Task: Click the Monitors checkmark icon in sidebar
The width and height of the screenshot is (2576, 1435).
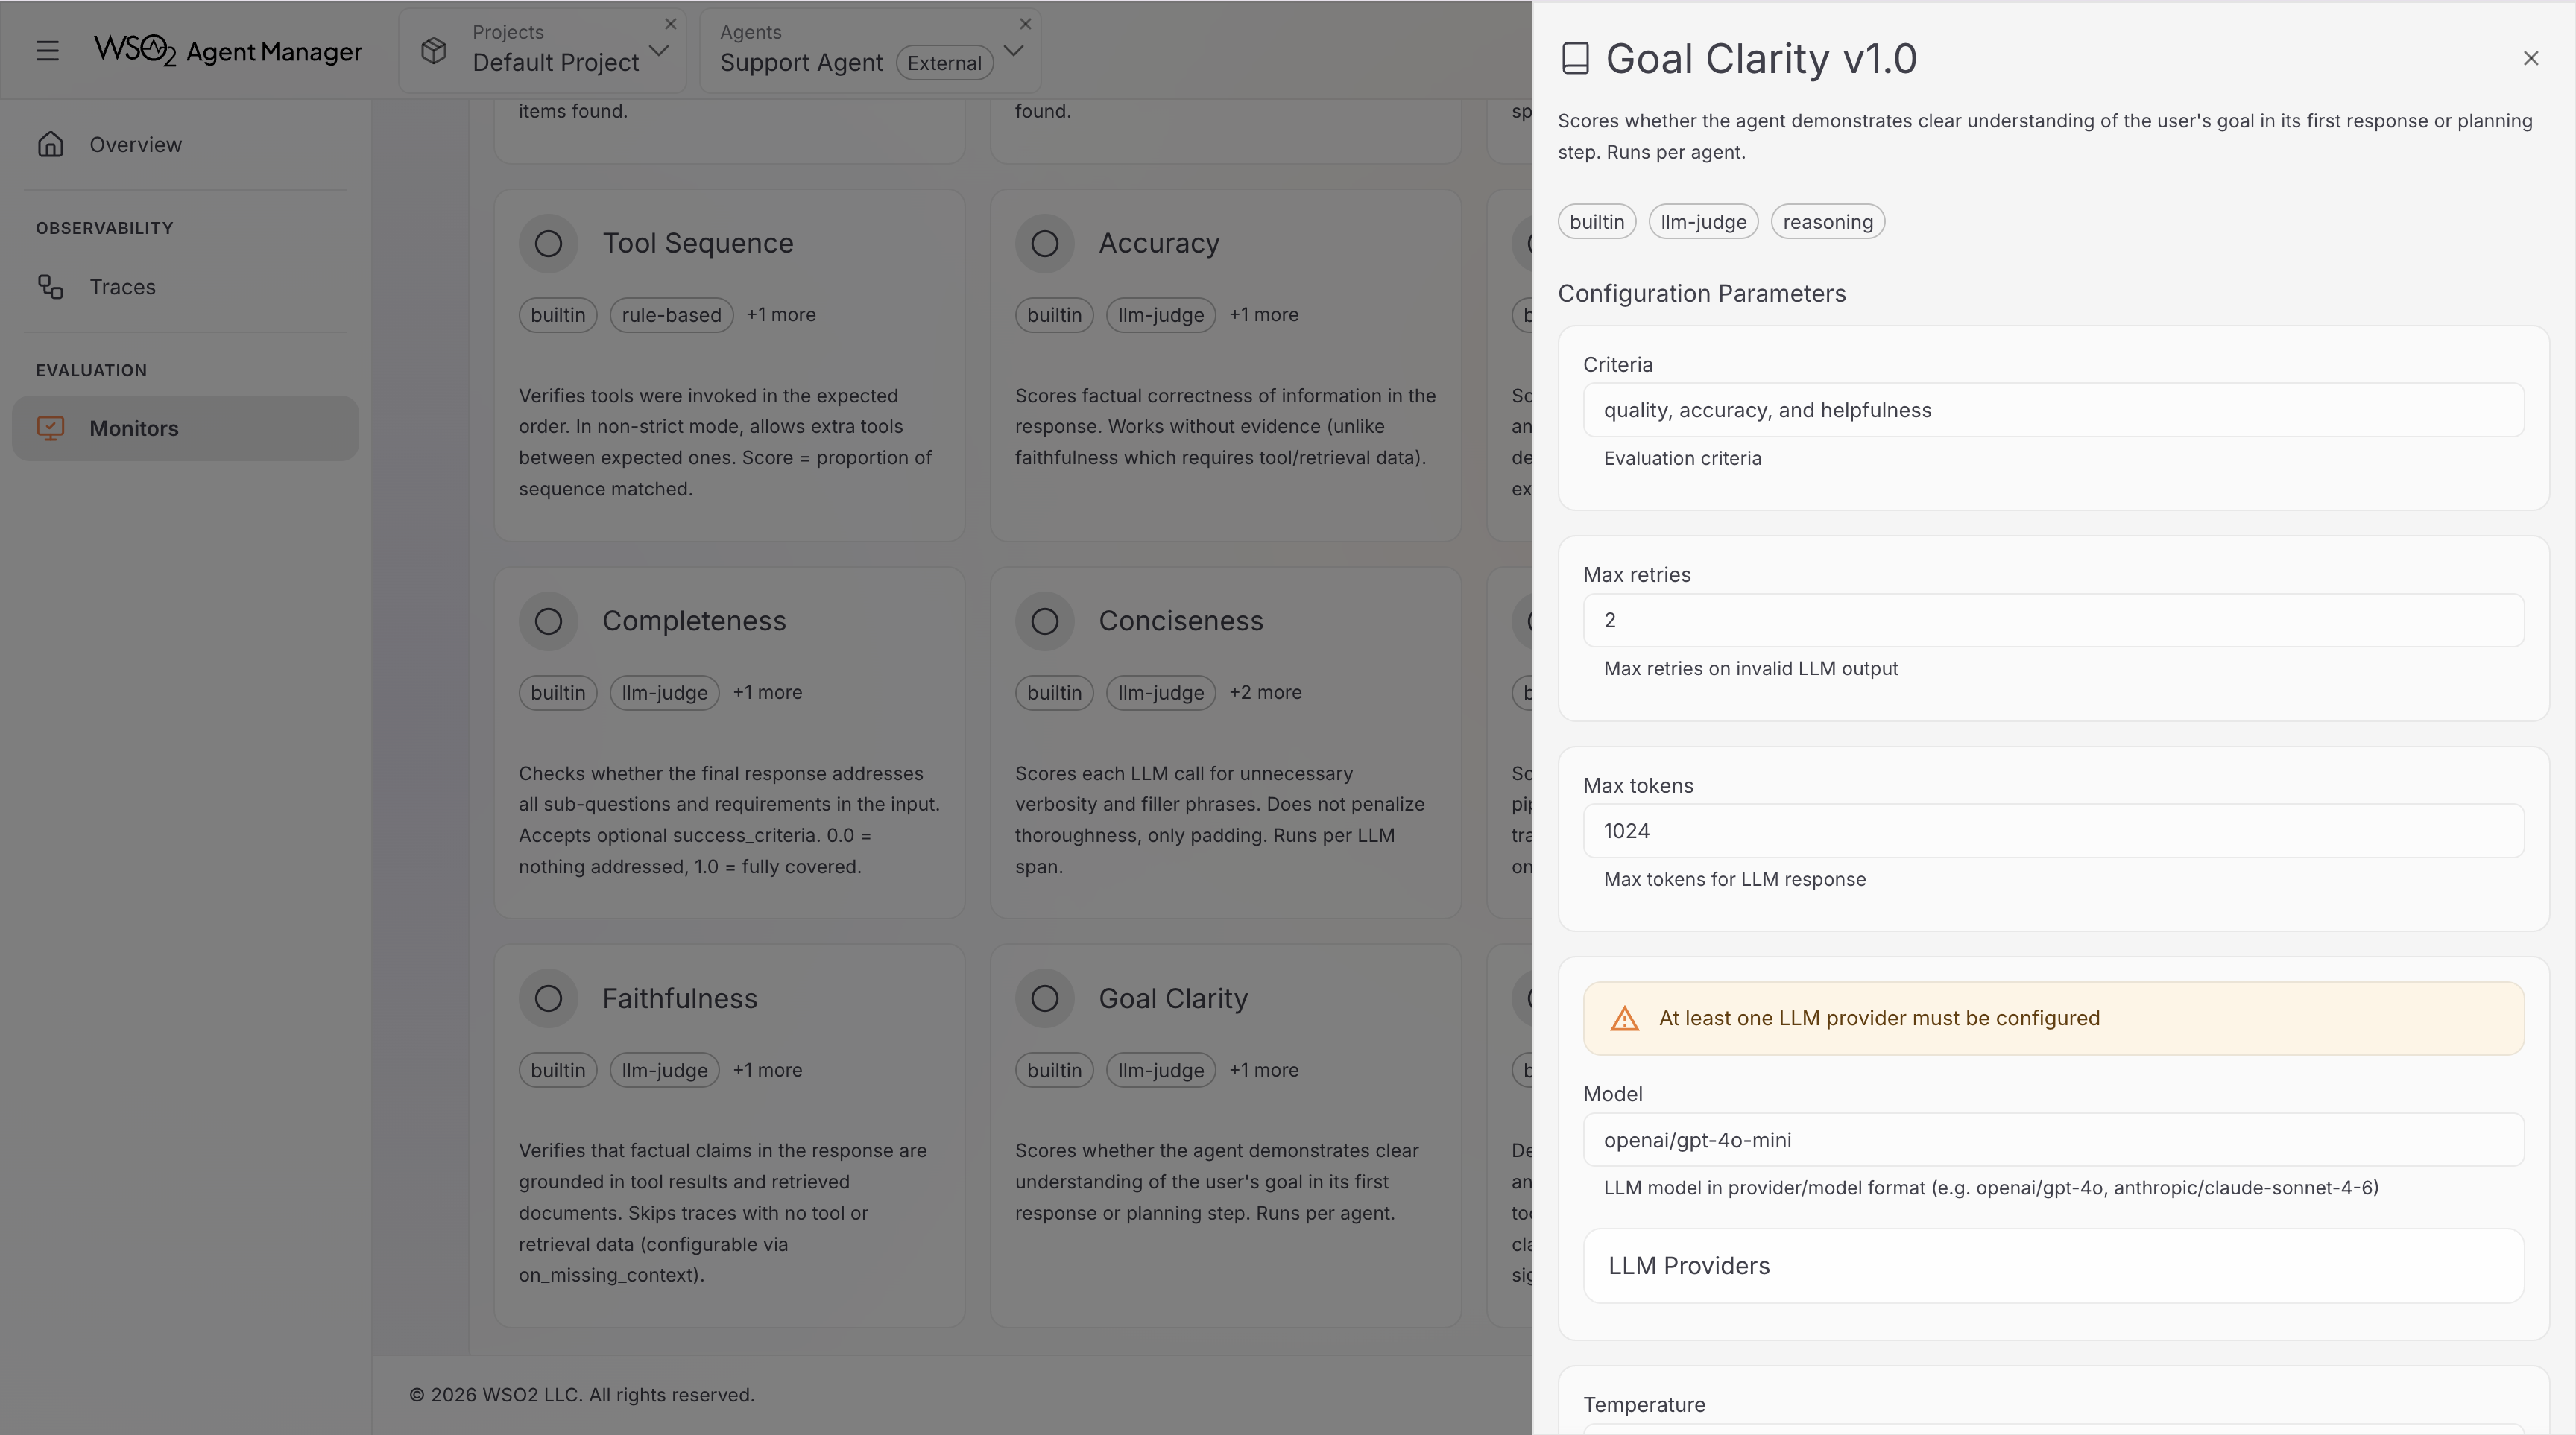Action: pyautogui.click(x=50, y=428)
